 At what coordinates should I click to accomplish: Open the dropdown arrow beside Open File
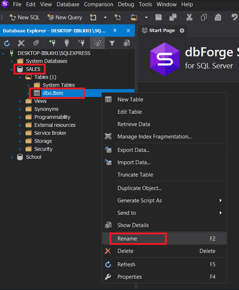(146, 18)
